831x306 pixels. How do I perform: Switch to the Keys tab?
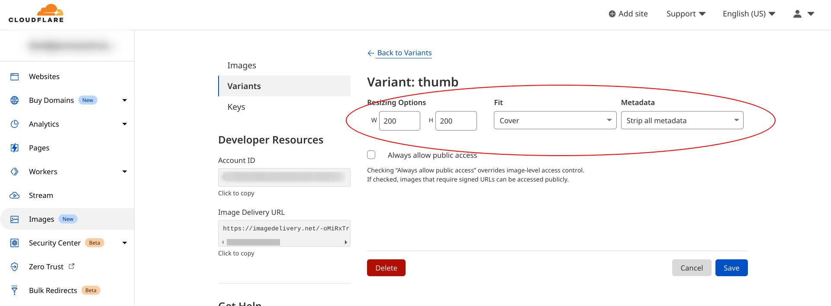point(236,107)
